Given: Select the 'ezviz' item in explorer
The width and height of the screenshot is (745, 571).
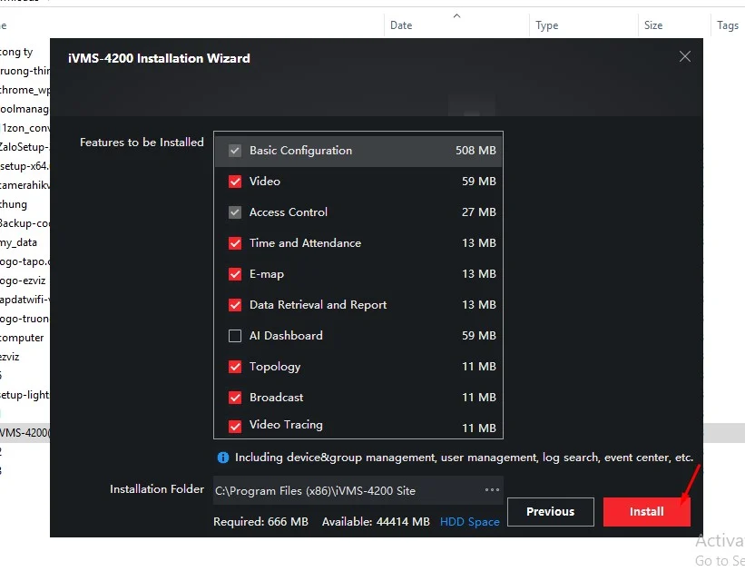Looking at the screenshot, I should click(x=9, y=357).
